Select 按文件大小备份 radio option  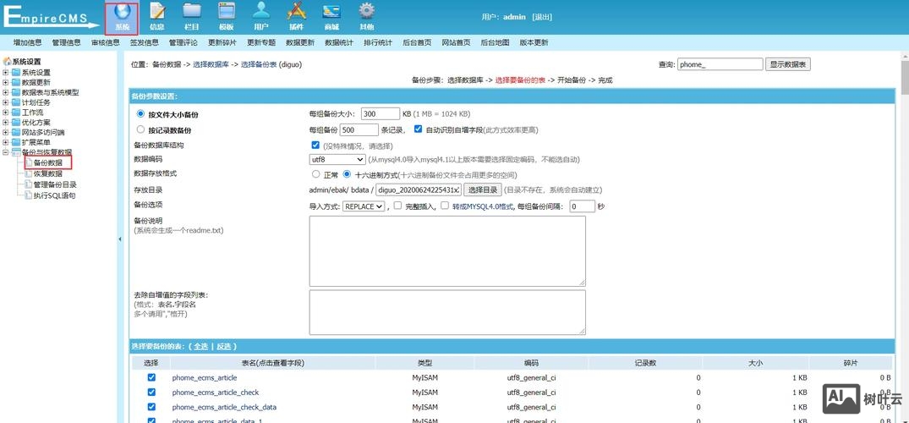(x=140, y=114)
